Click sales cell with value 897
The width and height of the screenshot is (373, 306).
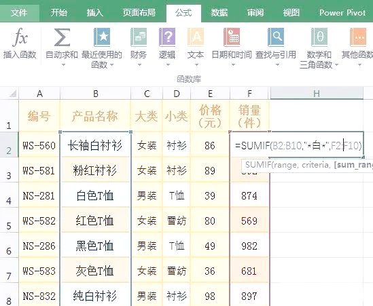click(249, 295)
